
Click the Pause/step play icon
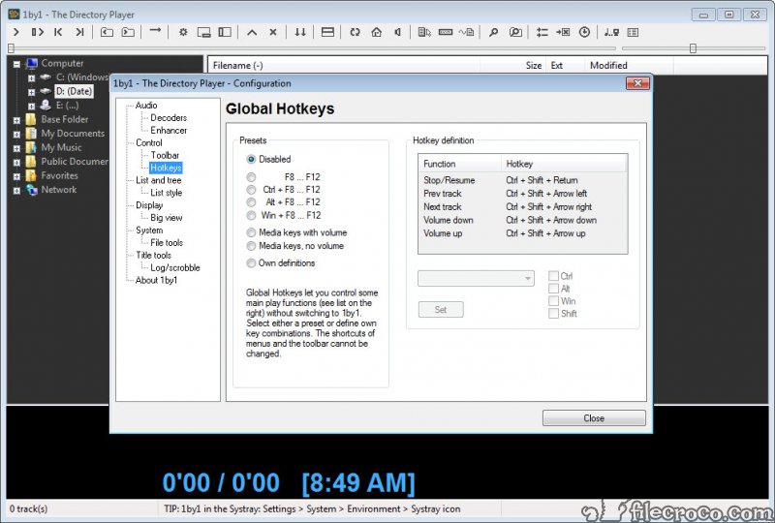(x=37, y=32)
